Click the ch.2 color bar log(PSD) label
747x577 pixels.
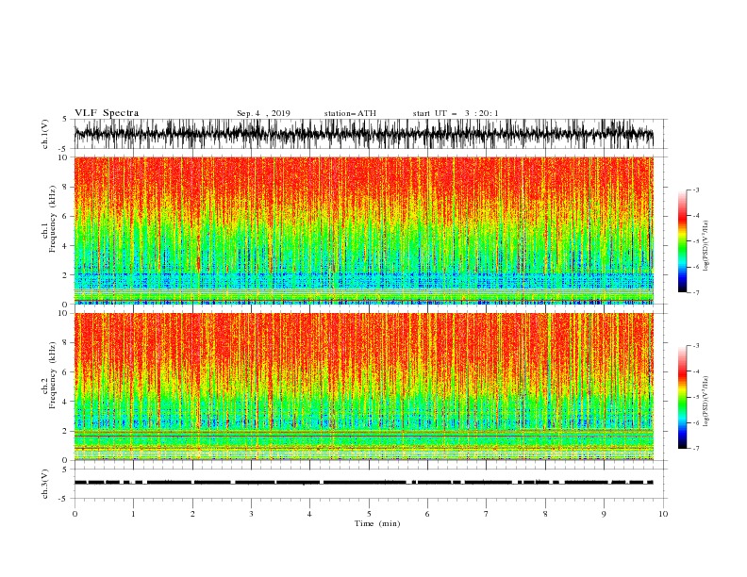click(x=706, y=402)
